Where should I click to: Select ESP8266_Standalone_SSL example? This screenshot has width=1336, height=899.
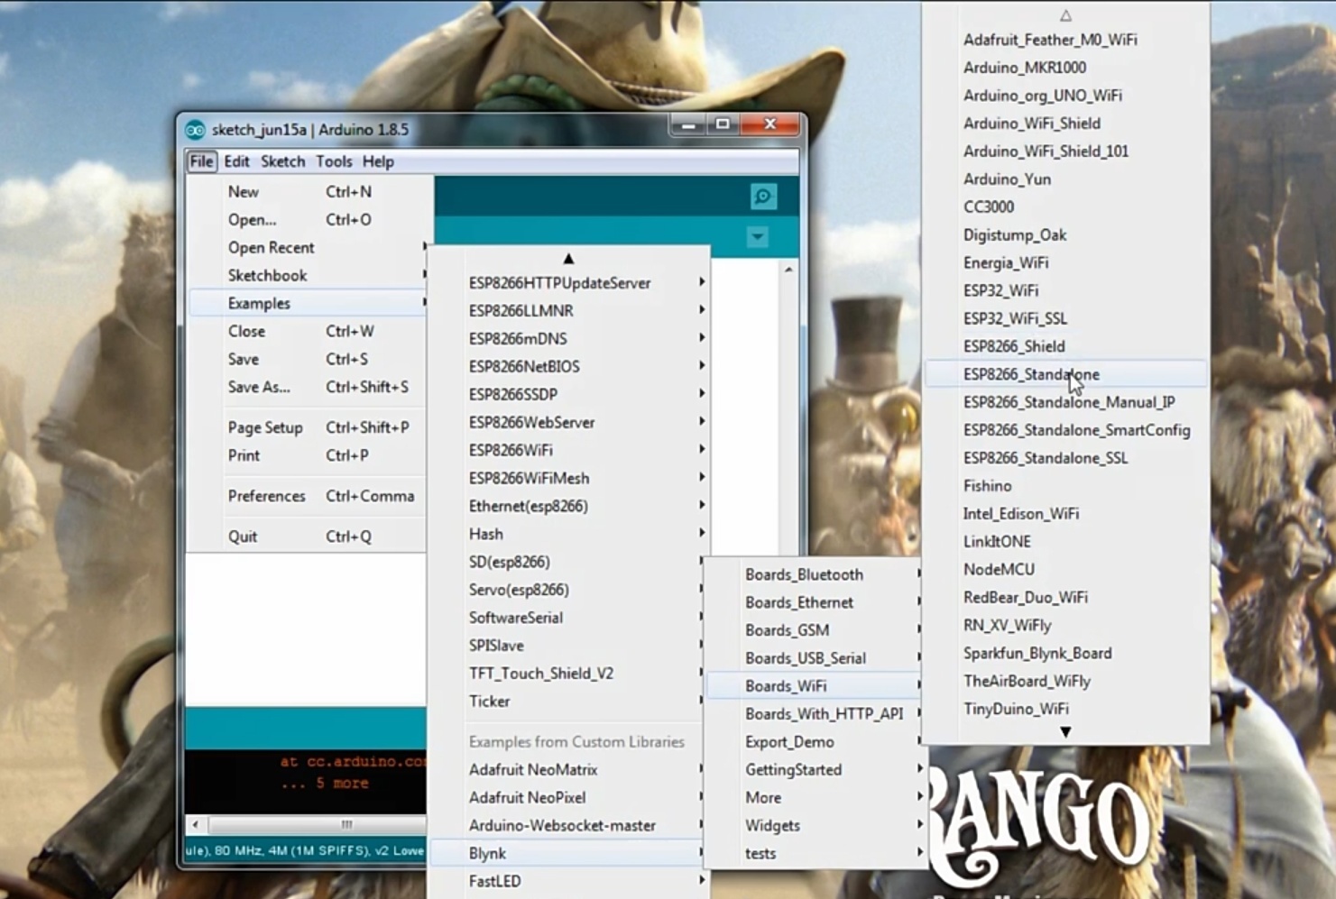(1065, 458)
